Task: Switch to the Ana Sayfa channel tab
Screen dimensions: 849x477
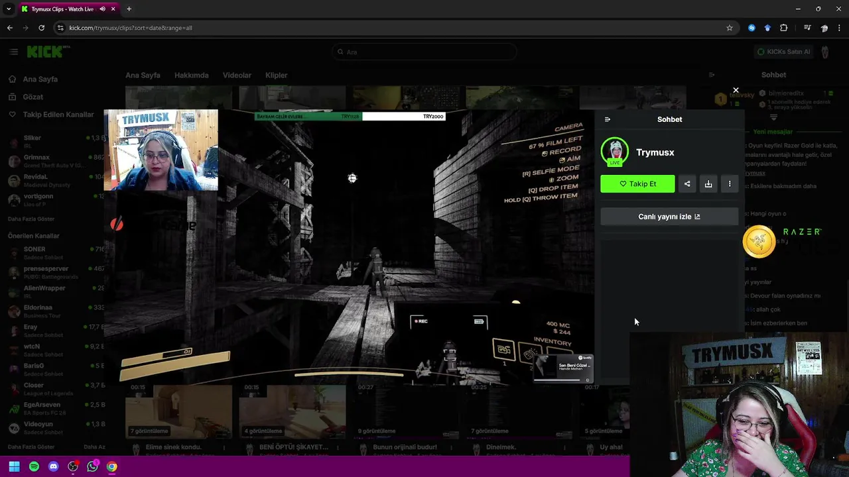Action: [143, 76]
